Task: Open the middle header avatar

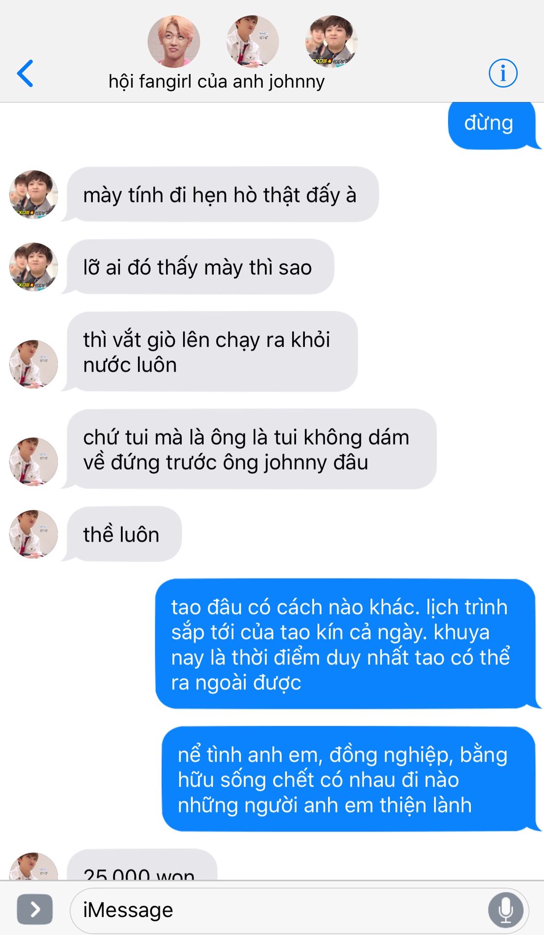Action: point(252,41)
